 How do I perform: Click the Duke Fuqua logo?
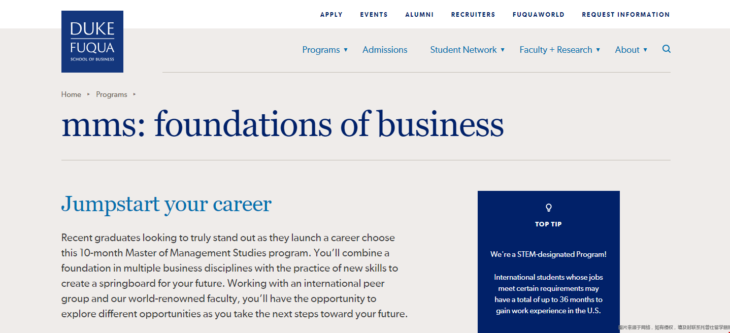(92, 42)
